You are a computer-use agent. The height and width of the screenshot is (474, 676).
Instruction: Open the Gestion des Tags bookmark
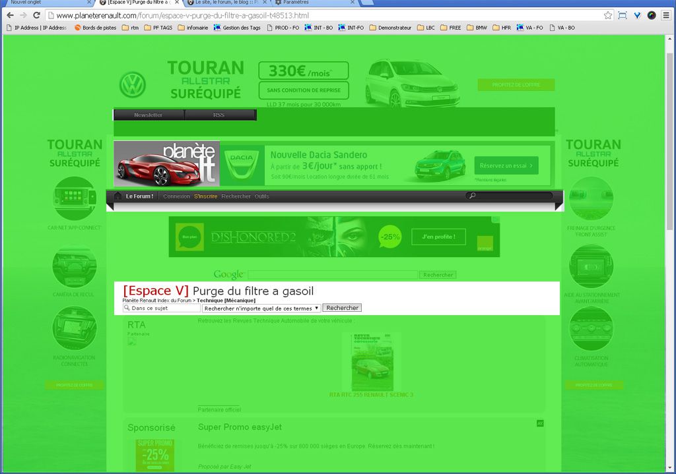(237, 28)
